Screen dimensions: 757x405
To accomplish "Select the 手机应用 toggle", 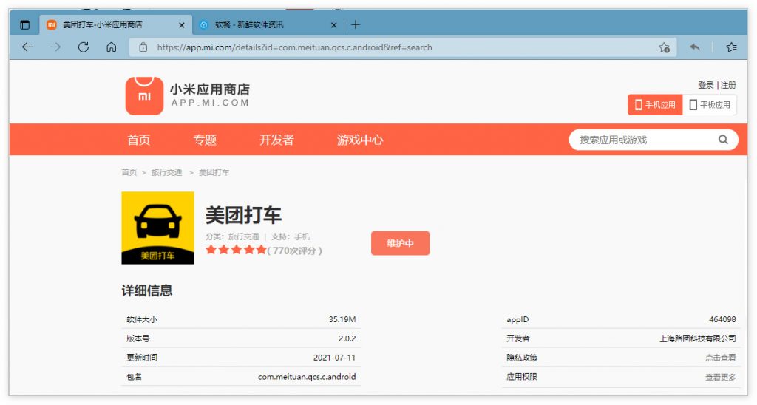I will (x=655, y=105).
